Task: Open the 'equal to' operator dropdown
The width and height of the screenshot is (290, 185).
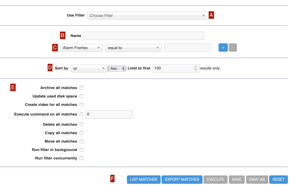Action: (133, 48)
